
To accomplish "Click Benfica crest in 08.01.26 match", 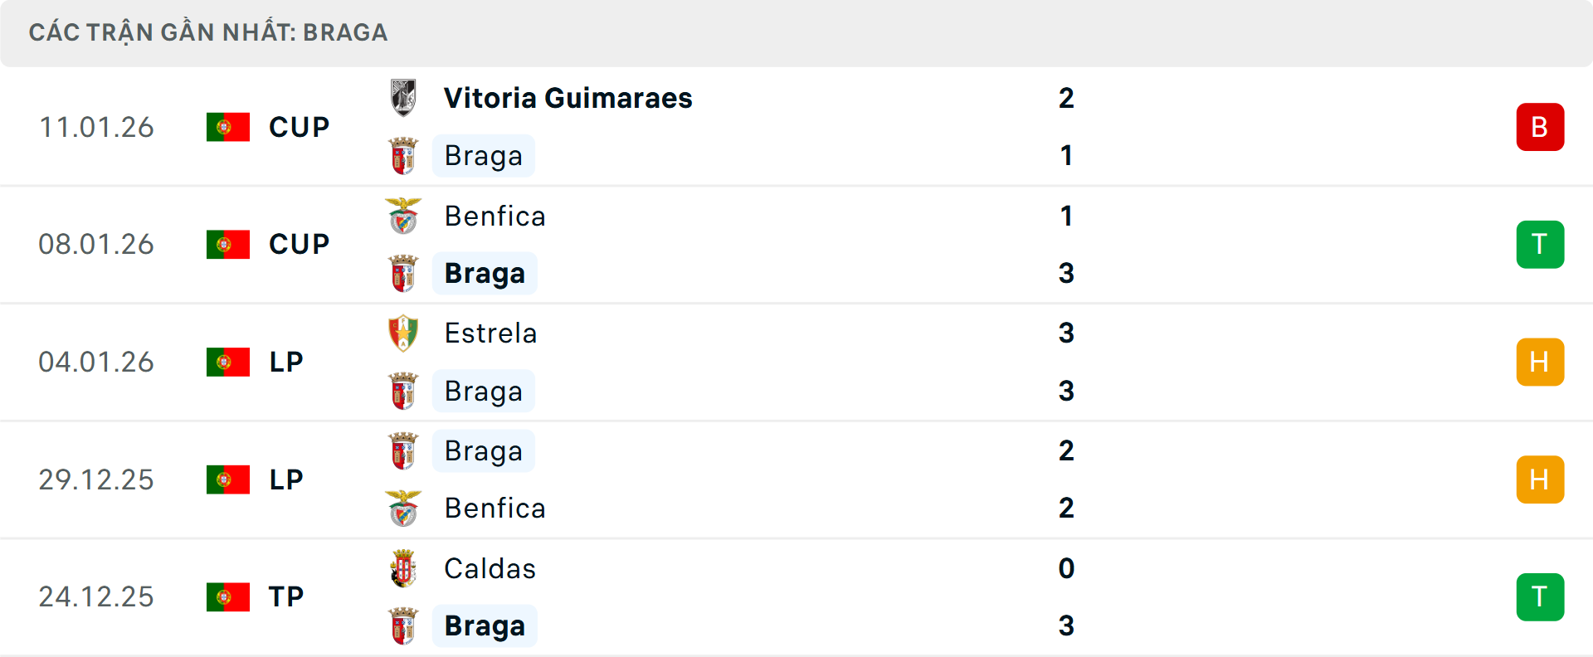I will click(x=403, y=217).
